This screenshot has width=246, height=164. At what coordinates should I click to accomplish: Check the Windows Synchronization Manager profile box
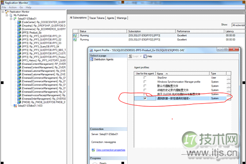click(145, 82)
